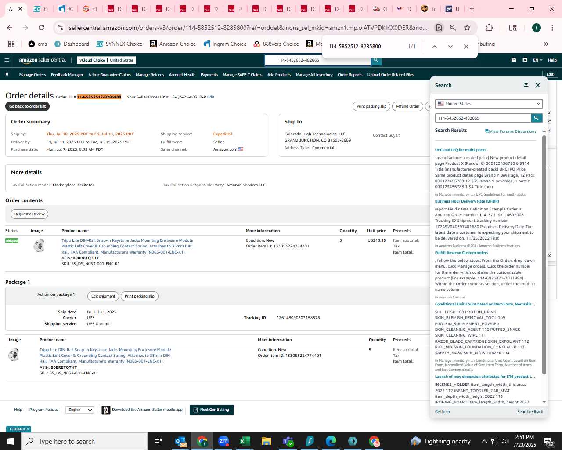This screenshot has height=450, width=562.
Task: Edit the Seller Order ID link
Action: tap(211, 97)
